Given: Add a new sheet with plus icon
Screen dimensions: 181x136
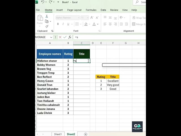Looking at the screenshot, I should (x=85, y=134).
